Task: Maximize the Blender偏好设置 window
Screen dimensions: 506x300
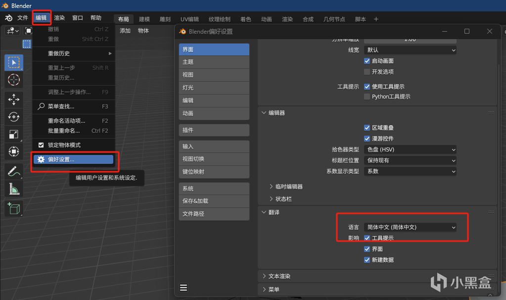Action: 466,31
